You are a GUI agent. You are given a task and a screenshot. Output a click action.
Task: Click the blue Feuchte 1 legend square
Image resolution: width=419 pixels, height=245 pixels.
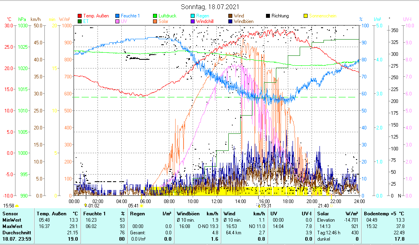(117, 16)
